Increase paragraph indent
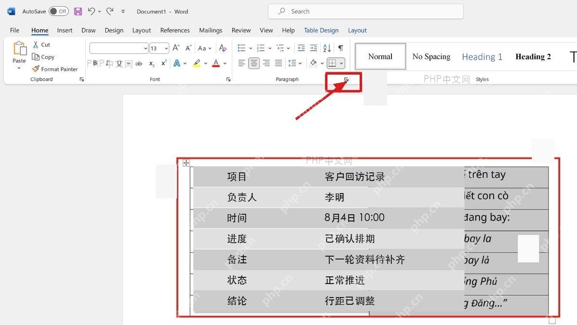 click(314, 48)
